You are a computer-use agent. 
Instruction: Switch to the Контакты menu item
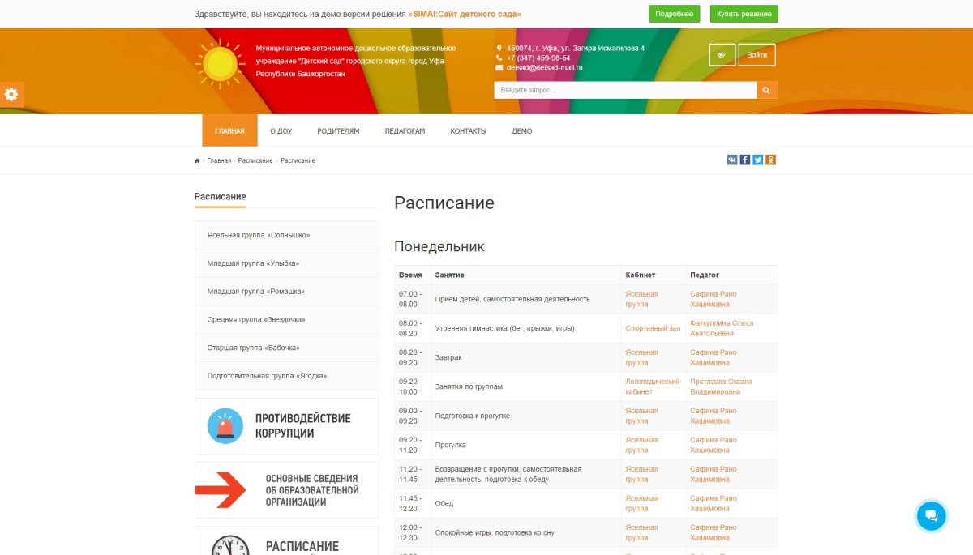[x=467, y=130]
